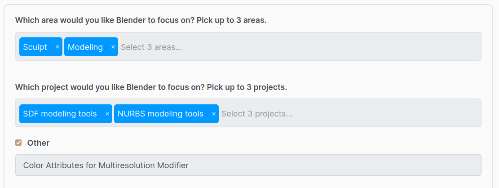Click the Modeling tag label
Viewport: 499px width, 188px height.
(85, 47)
